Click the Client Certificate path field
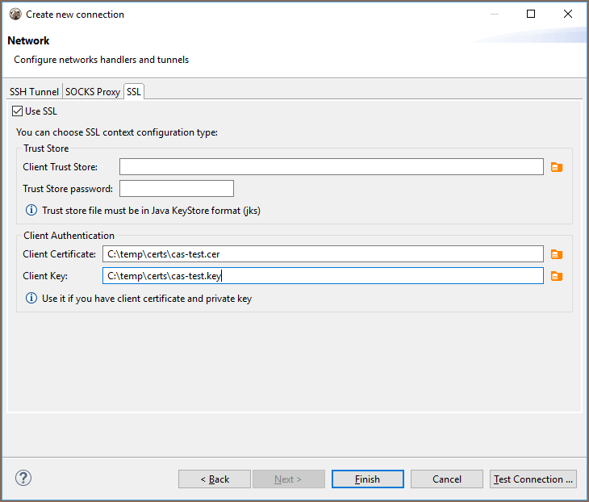This screenshot has width=589, height=502. pos(323,254)
